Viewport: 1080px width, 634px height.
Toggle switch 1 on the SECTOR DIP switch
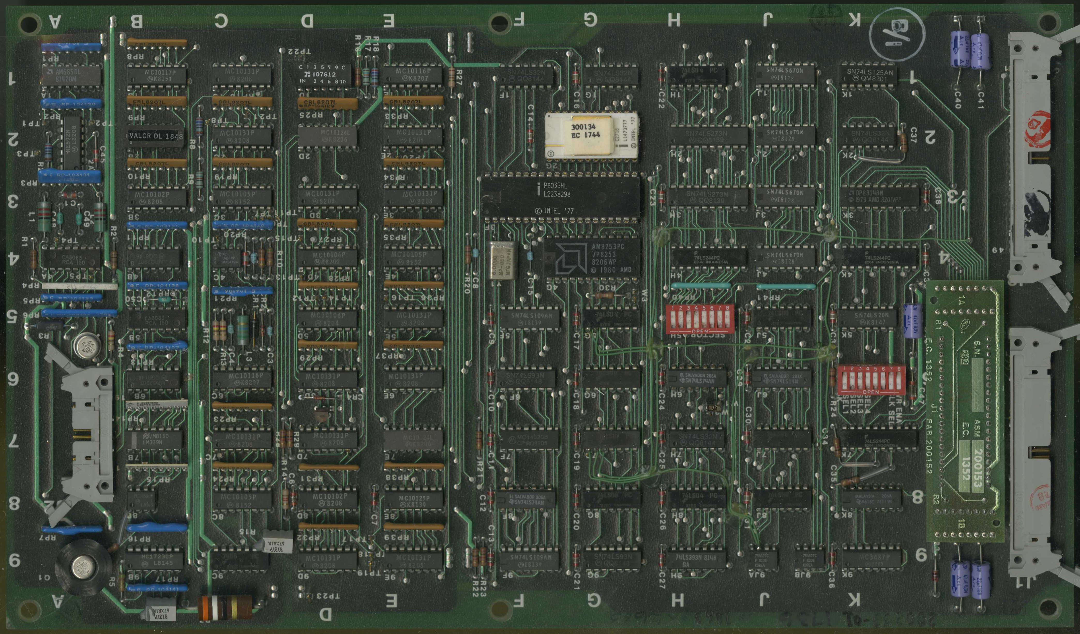(674, 319)
